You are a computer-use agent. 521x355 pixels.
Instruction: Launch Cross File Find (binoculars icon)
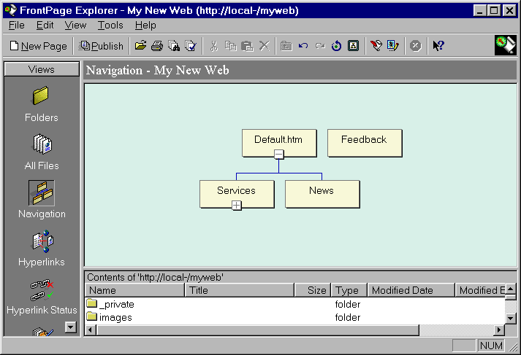click(x=174, y=46)
